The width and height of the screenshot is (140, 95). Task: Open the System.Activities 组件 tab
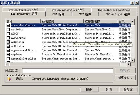[68, 10]
